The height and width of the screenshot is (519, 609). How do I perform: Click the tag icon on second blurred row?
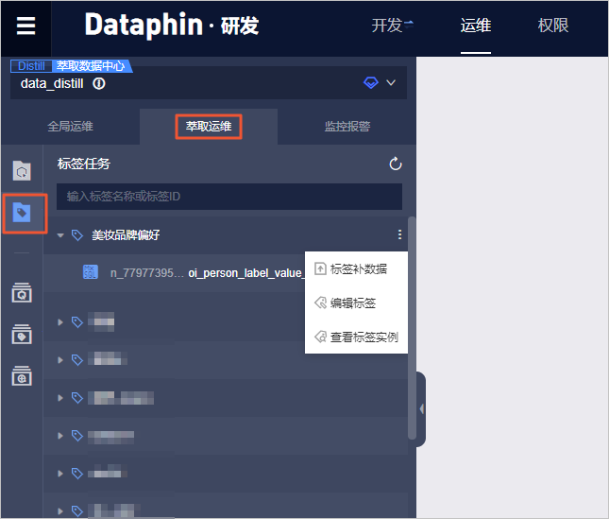[x=77, y=360]
